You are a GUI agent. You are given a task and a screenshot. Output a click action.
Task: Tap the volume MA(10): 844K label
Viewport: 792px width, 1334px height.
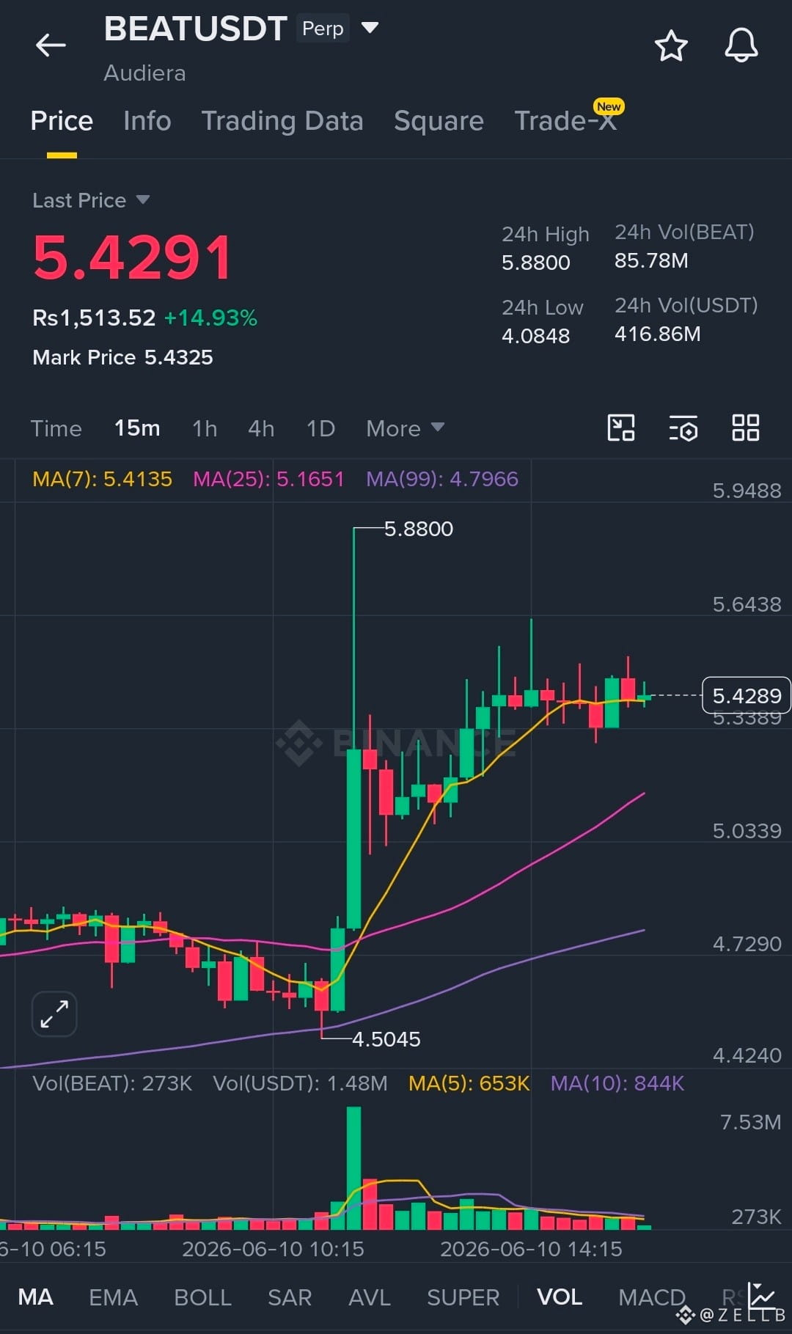[617, 1083]
